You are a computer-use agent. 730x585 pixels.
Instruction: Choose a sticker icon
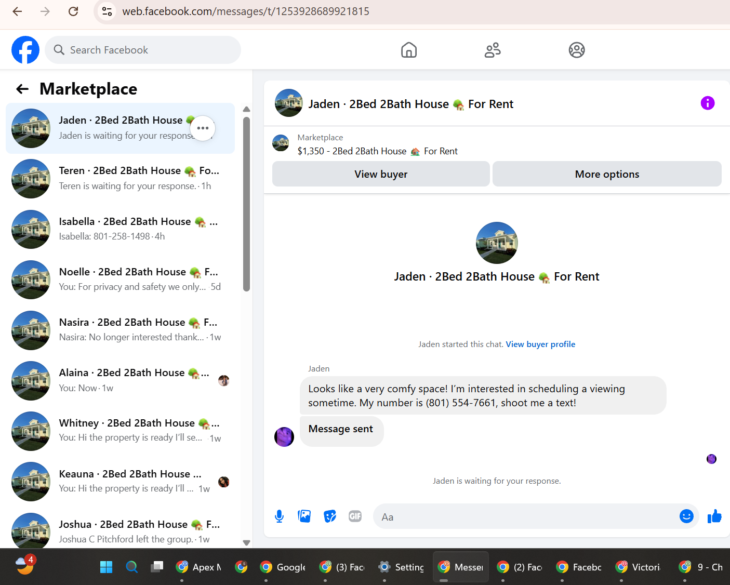(x=330, y=516)
